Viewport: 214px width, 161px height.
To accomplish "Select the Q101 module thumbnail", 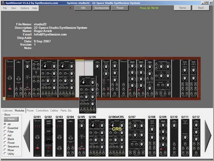I will click(x=37, y=138).
